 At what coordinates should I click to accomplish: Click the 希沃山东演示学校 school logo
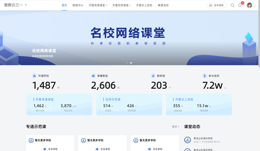187,140
